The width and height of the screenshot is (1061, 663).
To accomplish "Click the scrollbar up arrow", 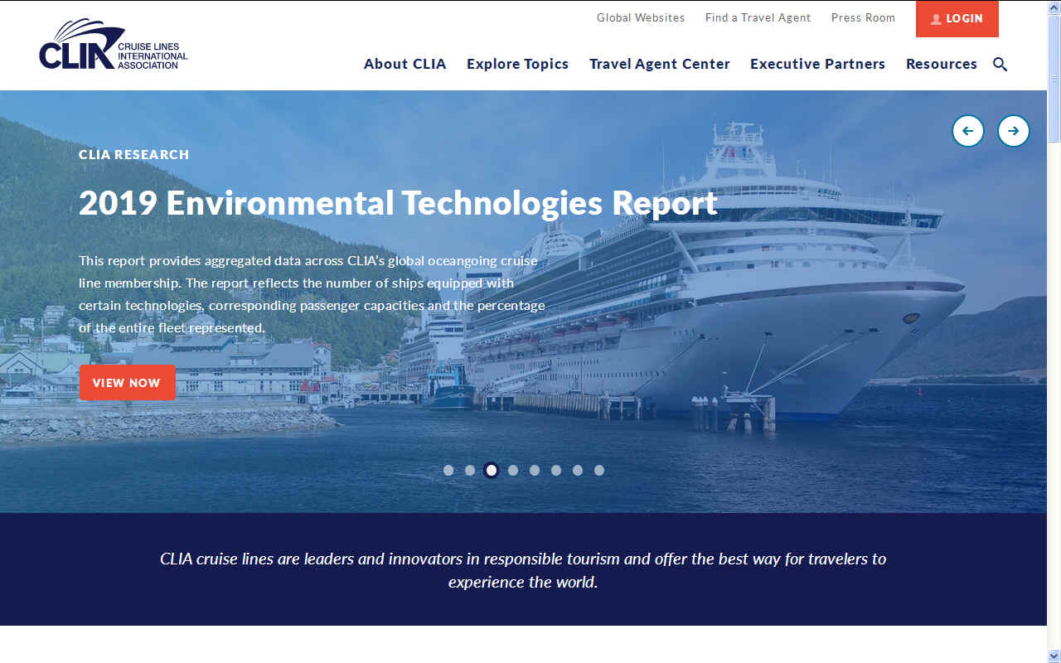I will [1054, 7].
